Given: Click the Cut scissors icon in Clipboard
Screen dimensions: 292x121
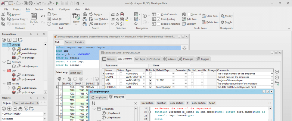Looking at the screenshot, I should (x=3, y=14).
